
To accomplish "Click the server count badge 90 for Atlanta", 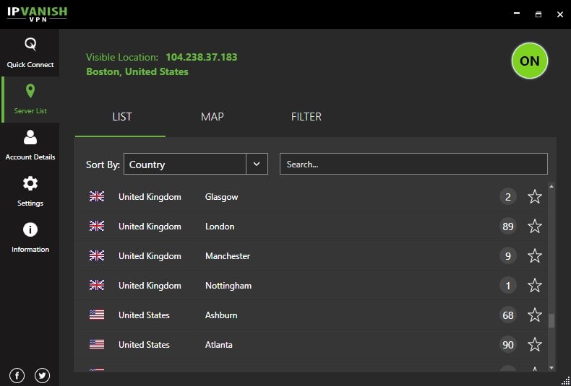I will coord(508,345).
